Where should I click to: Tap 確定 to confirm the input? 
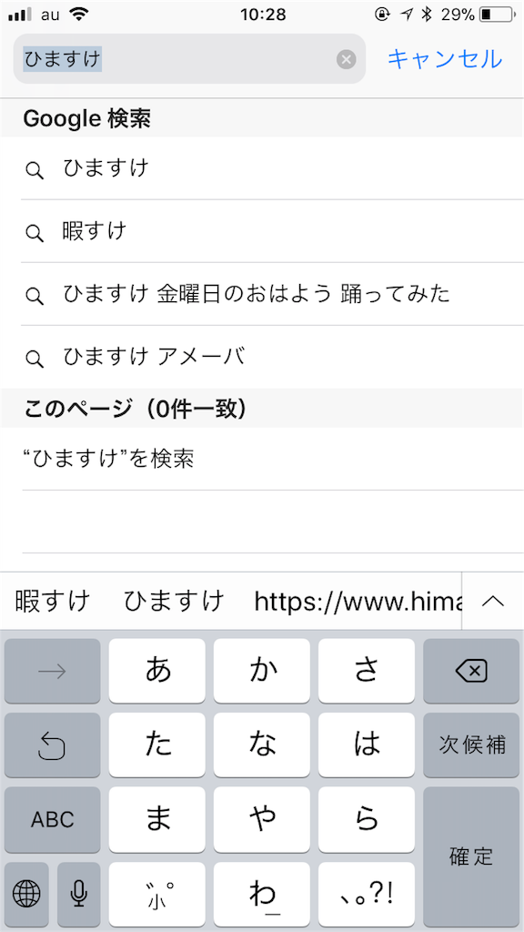point(471,856)
